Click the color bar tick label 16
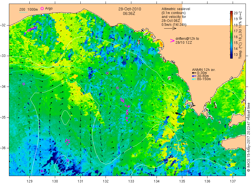 pyautogui.click(x=235, y=37)
